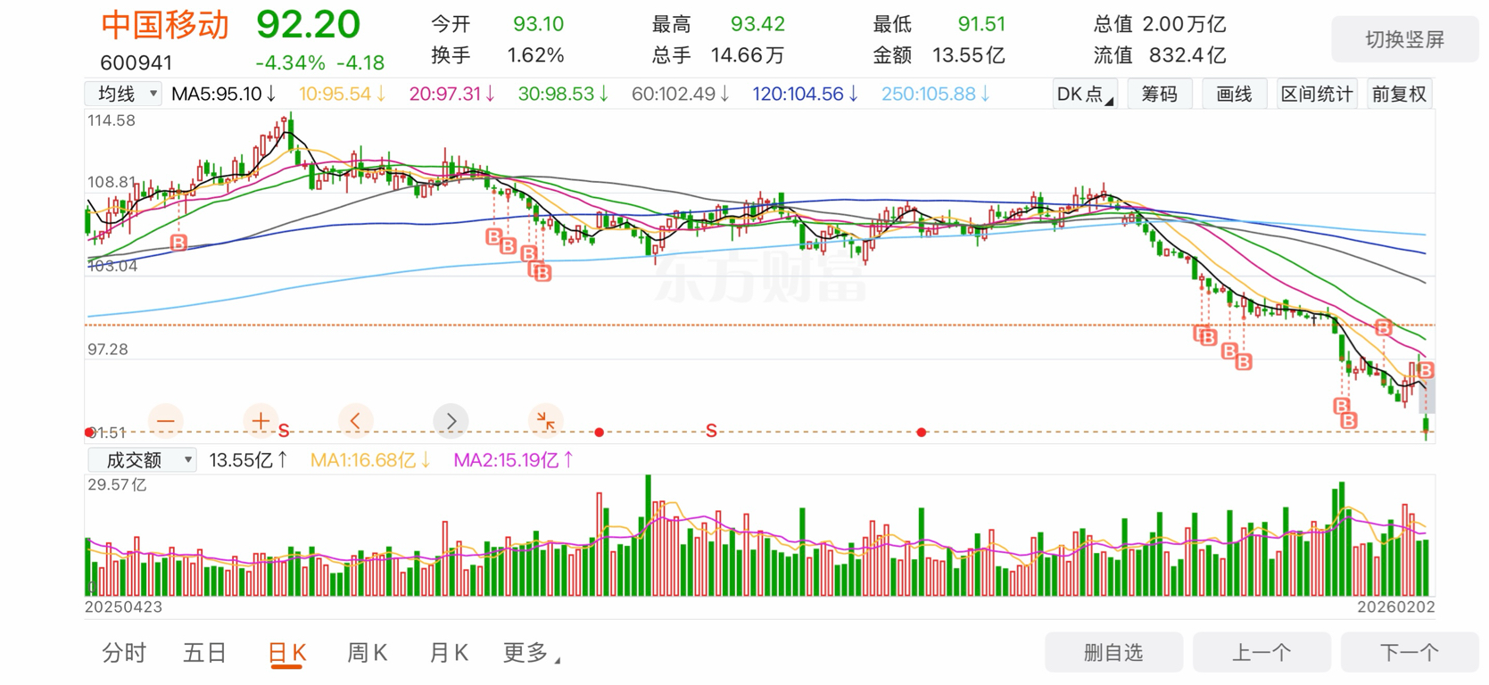Select the 月K tab
Image resolution: width=1489 pixels, height=685 pixels.
click(449, 653)
